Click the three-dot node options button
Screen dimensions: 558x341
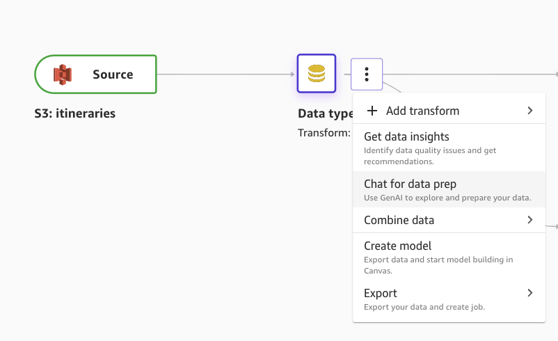pos(367,74)
